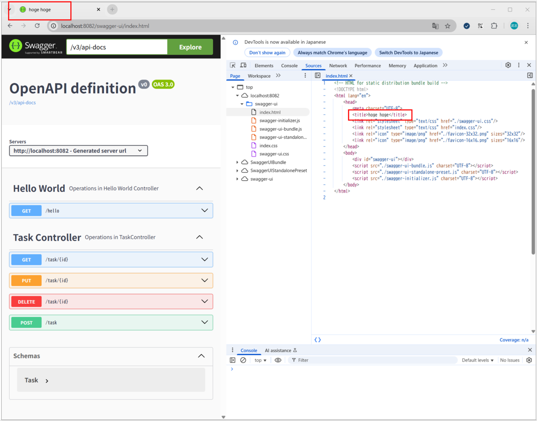
Task: Switch to the Performance tab
Action: coord(367,66)
